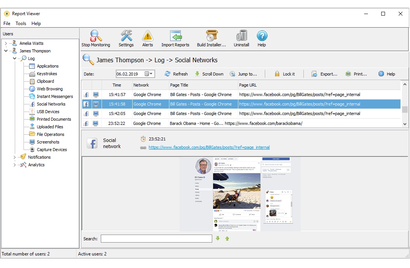This screenshot has width=410, height=268.
Task: Sort by the Page URL column header
Action: click(319, 85)
